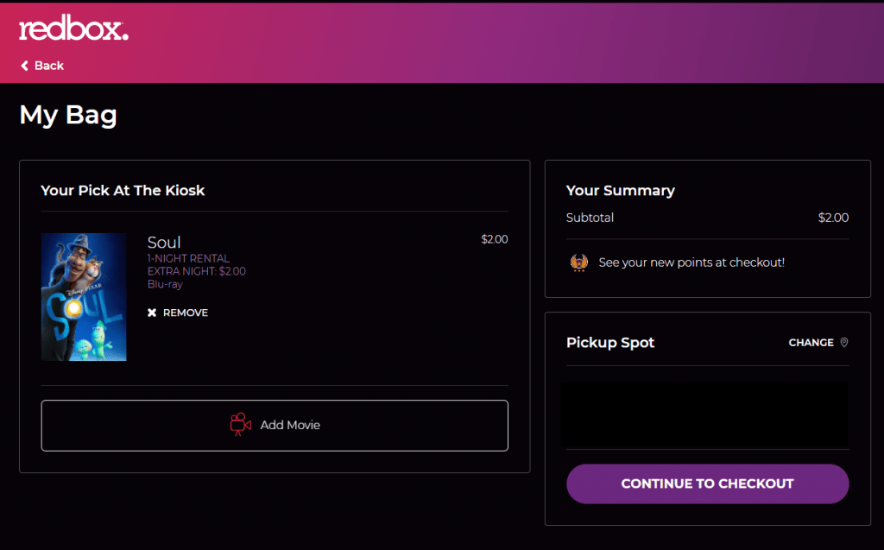Select the "My Bag" page heading

(x=68, y=115)
